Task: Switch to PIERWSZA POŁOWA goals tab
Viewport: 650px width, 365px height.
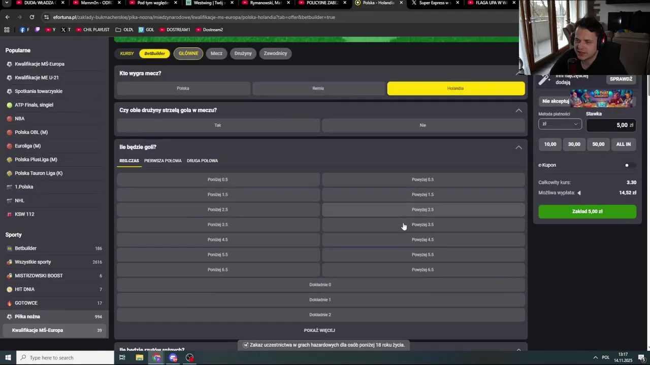Action: [162, 161]
